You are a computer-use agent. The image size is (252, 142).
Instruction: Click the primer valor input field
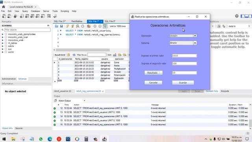[184, 56]
